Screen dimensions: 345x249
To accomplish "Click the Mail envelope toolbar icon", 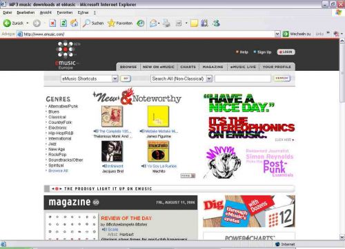I will click(x=153, y=23).
